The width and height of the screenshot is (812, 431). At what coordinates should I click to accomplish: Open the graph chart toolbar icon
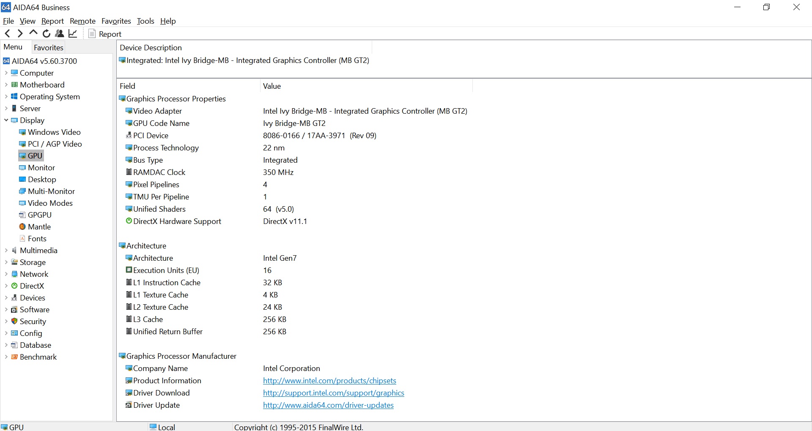click(x=73, y=34)
